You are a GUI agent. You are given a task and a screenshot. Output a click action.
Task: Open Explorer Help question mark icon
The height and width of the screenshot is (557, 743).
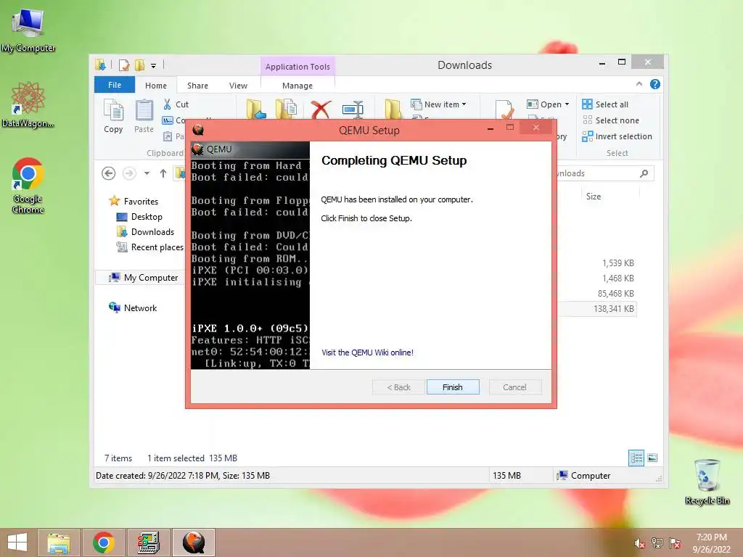[655, 84]
